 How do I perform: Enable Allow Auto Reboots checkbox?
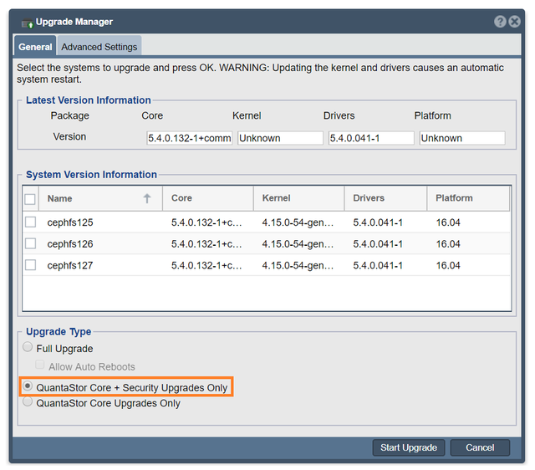(39, 365)
